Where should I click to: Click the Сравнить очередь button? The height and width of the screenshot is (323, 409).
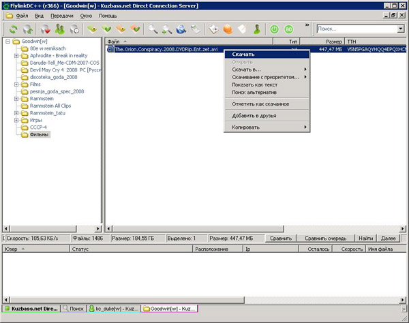pos(326,239)
